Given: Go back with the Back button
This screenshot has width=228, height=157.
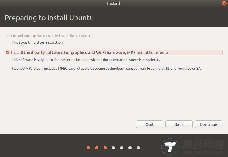Looking at the screenshot, I should (179, 124).
